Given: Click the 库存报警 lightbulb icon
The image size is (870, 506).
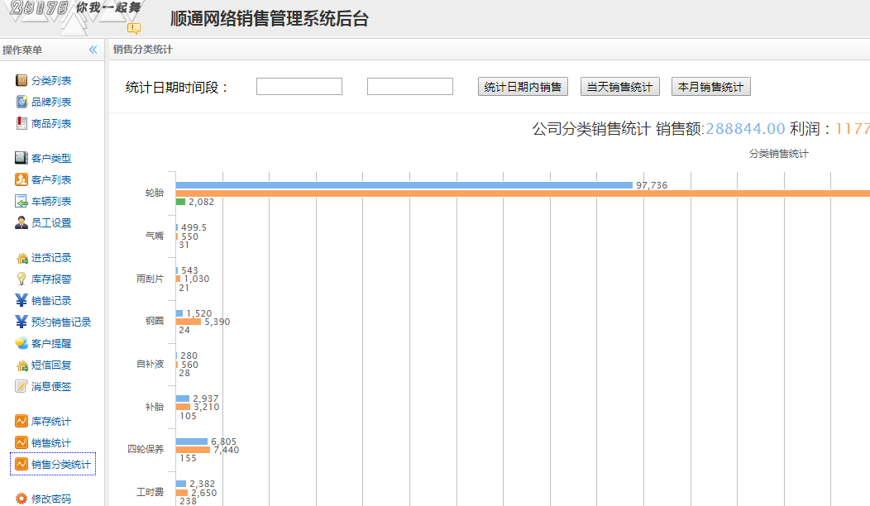Looking at the screenshot, I should 22,279.
